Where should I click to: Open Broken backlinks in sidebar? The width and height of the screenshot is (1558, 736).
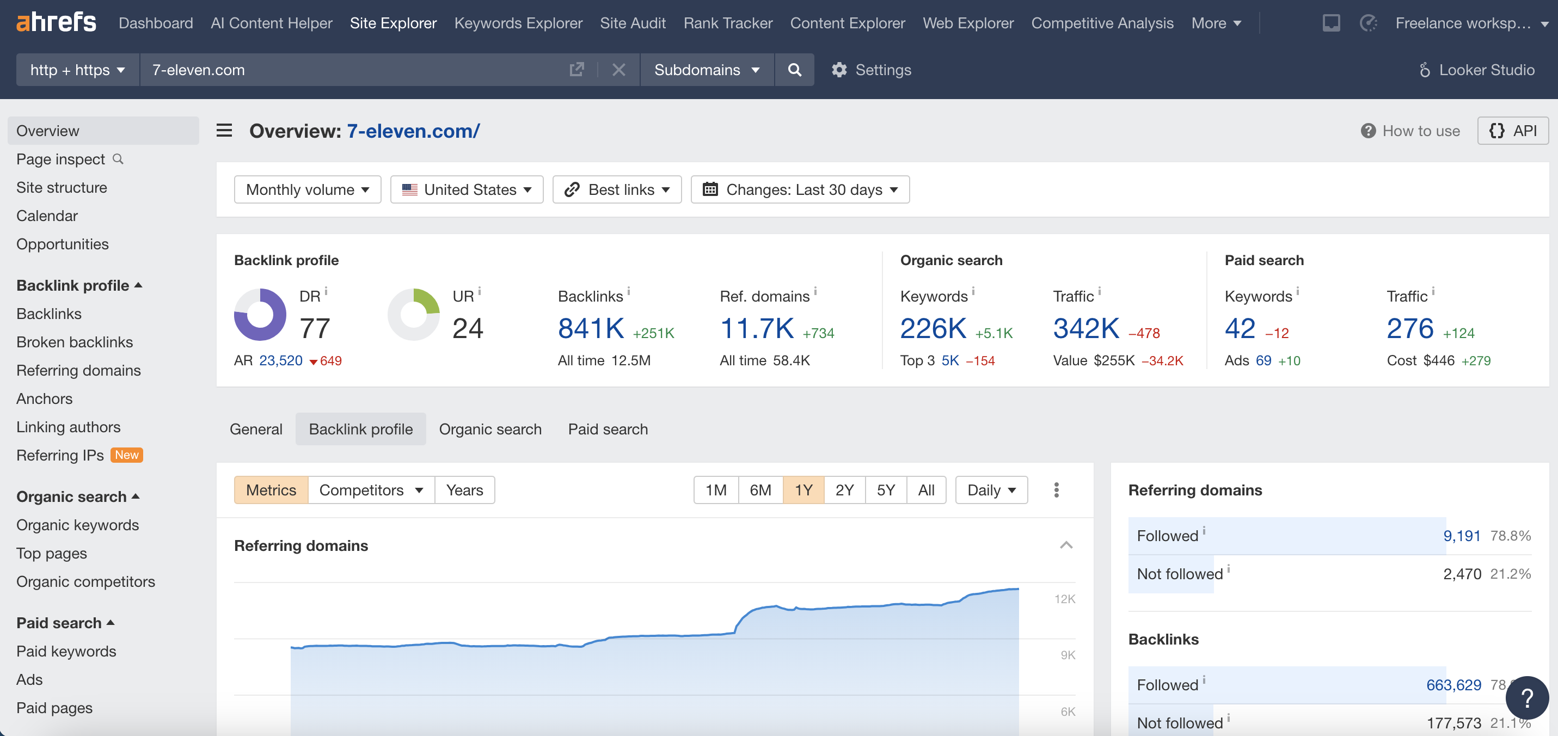coord(75,342)
